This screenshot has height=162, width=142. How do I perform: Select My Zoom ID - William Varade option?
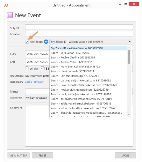[x=89, y=48]
